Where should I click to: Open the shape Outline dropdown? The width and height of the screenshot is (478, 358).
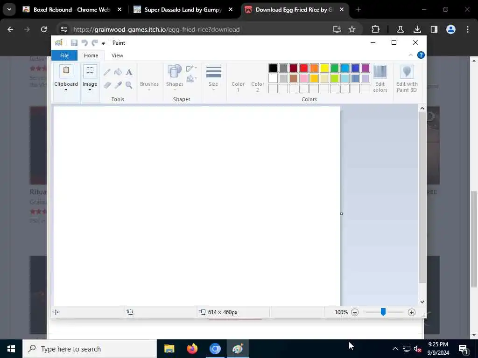[191, 68]
